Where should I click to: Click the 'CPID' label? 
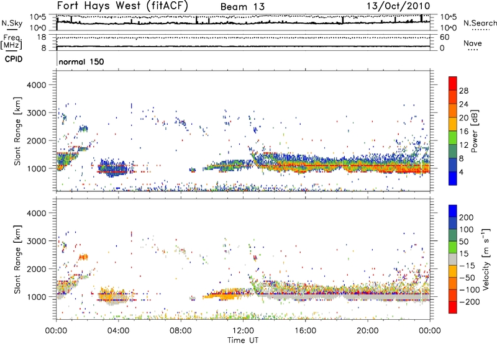coord(14,59)
